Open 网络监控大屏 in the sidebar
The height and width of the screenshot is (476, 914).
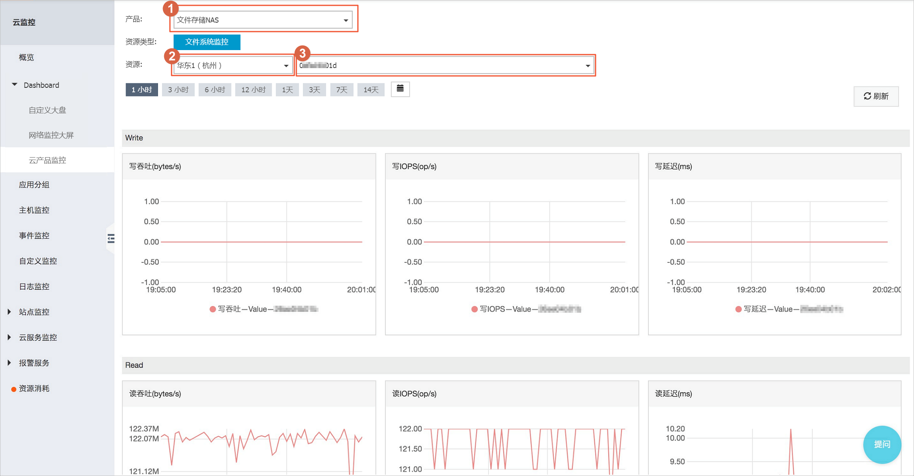point(51,135)
